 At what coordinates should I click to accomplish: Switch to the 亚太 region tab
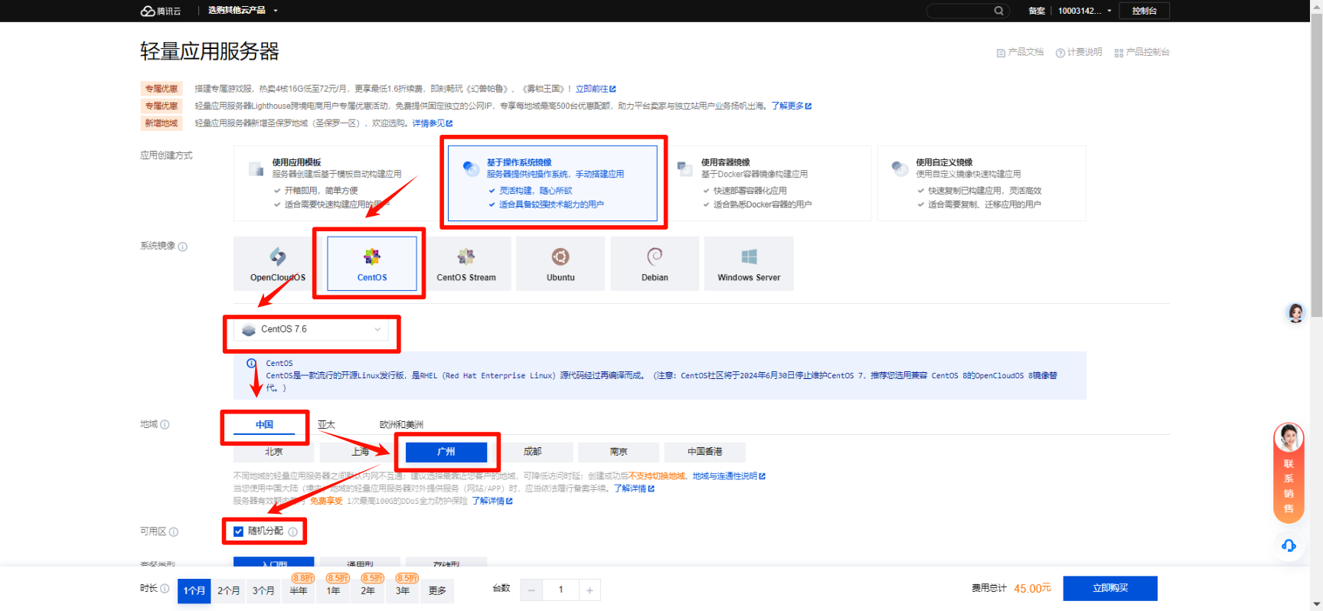[x=327, y=424]
